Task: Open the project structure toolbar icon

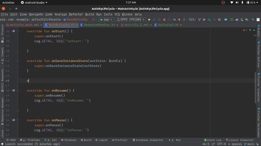Action: pyautogui.click(x=226, y=20)
